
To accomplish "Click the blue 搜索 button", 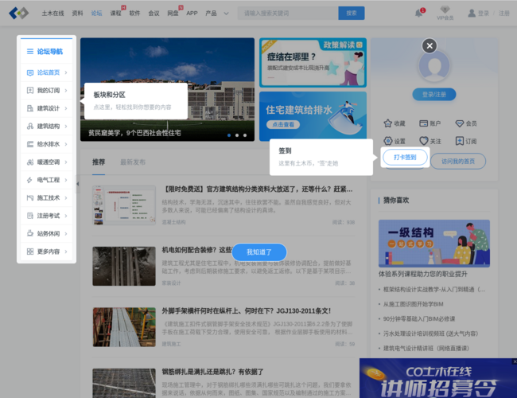I will [x=352, y=14].
